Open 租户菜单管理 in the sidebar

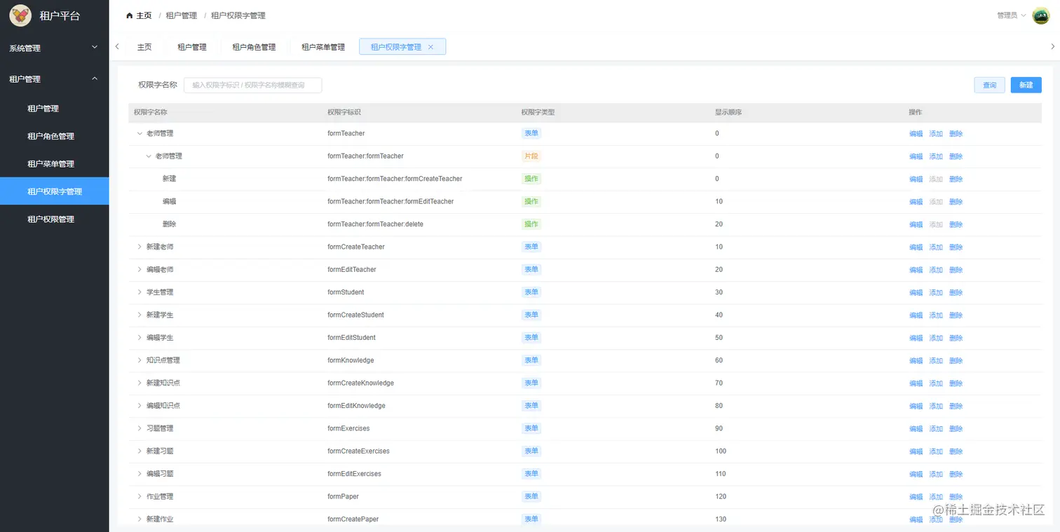pos(54,164)
